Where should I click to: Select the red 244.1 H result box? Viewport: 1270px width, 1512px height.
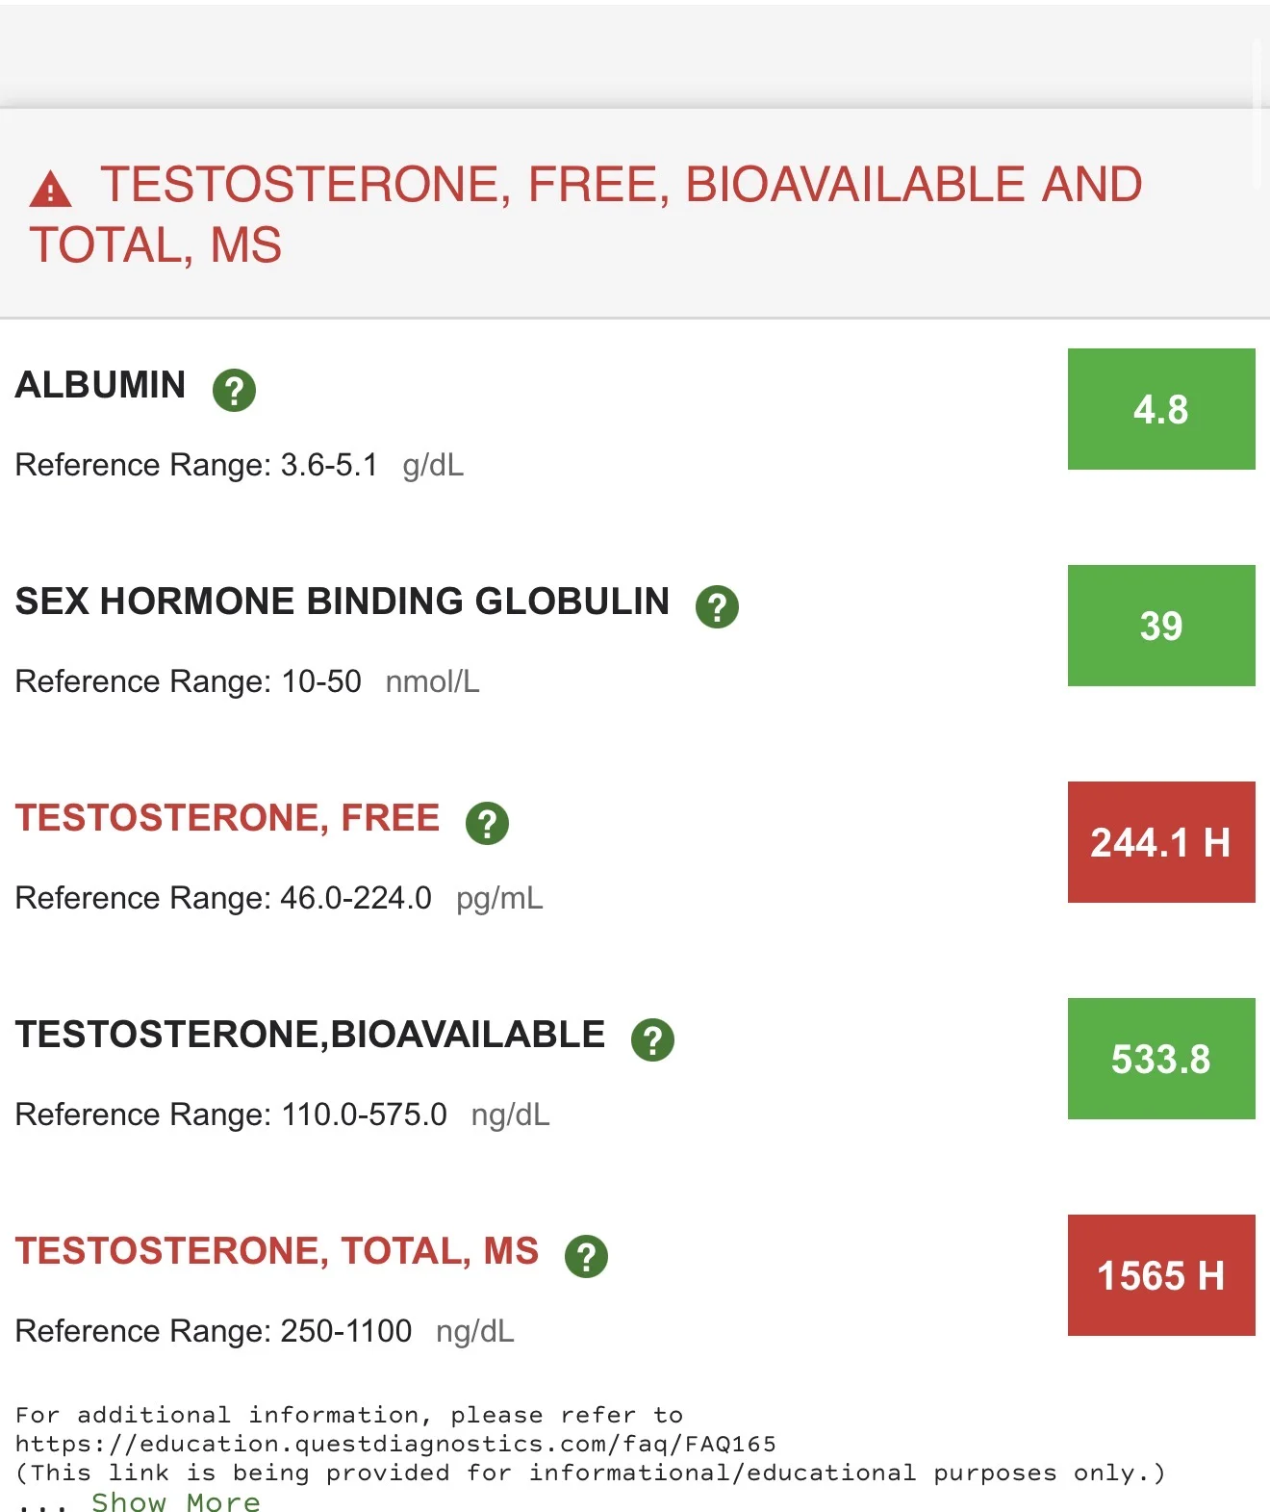click(x=1161, y=842)
